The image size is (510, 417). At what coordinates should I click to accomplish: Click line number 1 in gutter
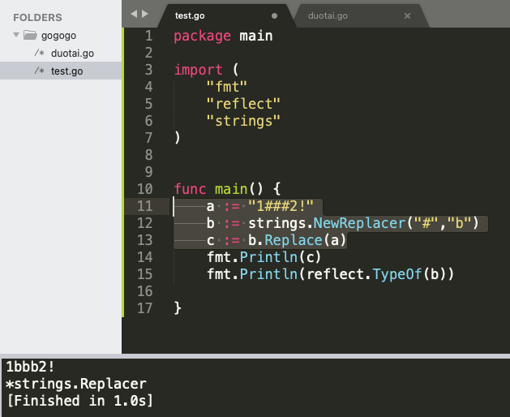pos(148,36)
